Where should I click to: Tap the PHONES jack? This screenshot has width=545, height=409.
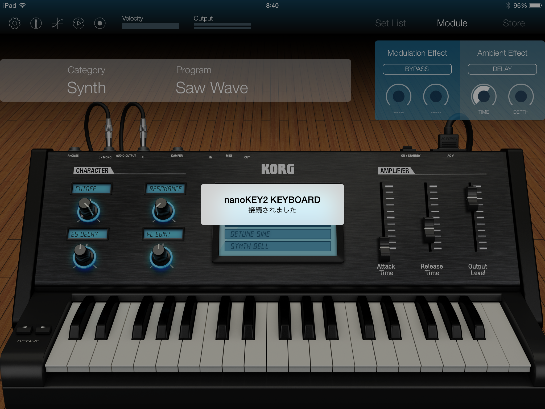point(74,149)
